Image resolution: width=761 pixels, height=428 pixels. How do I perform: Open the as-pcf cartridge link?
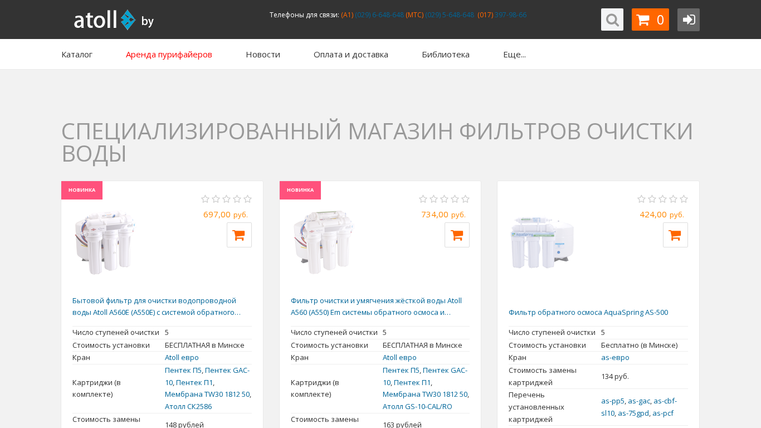tap(663, 414)
